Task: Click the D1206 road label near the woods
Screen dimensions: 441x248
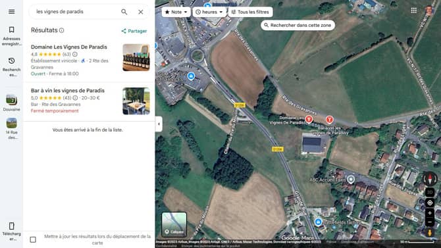Action: pos(240,105)
